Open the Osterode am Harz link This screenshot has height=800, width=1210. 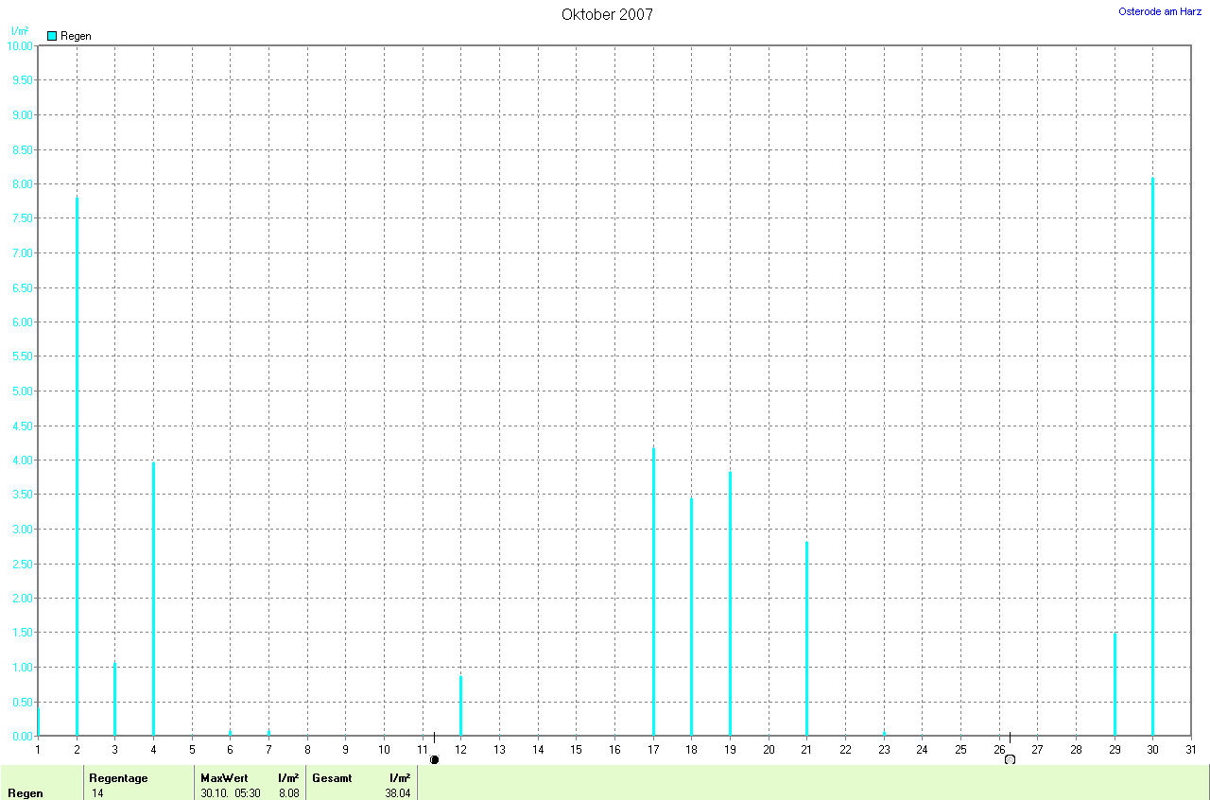click(1160, 11)
